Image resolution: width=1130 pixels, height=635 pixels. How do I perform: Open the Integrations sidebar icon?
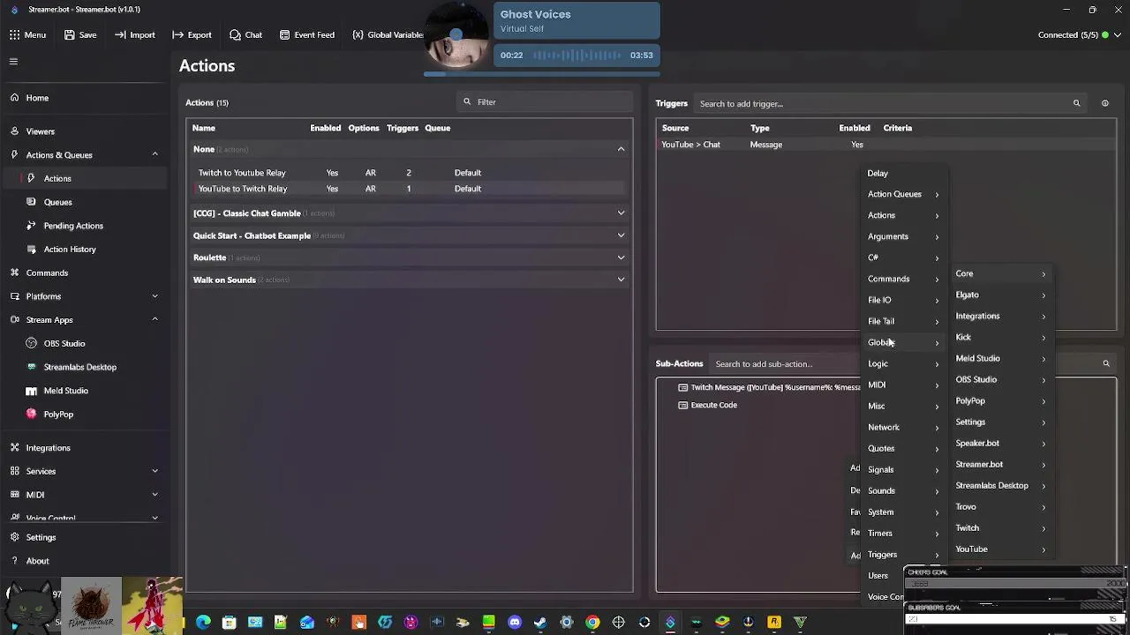click(14, 448)
